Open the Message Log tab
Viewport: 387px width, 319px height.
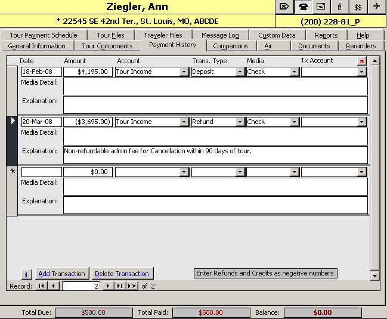pyautogui.click(x=220, y=35)
